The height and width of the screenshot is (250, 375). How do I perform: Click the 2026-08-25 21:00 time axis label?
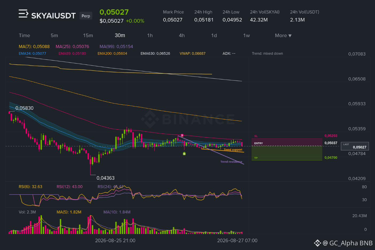[x=115, y=241]
